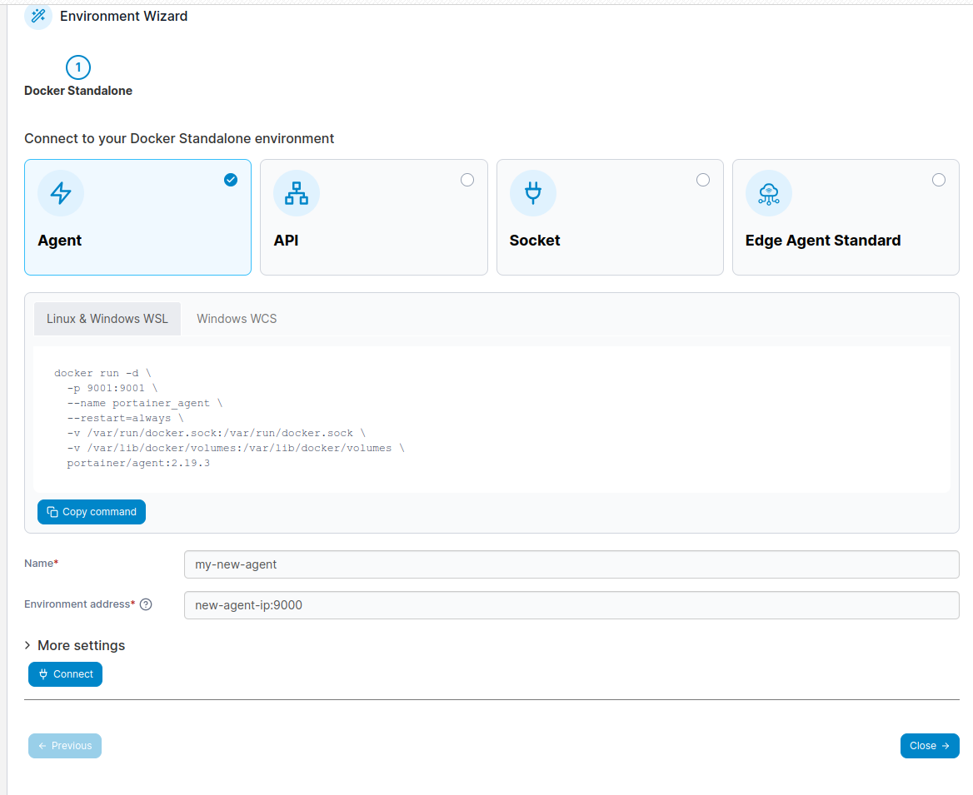The width and height of the screenshot is (973, 795).
Task: Click the API network diagram icon
Action: coord(297,193)
